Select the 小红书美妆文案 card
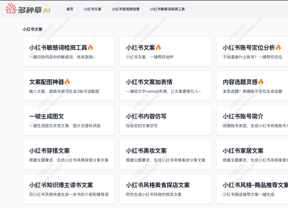The height and width of the screenshot is (208, 288). 165,155
